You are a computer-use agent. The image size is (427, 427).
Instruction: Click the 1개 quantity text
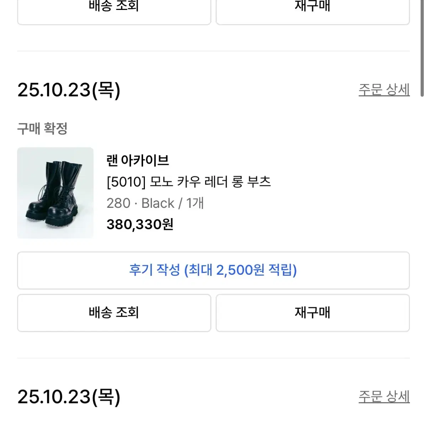tap(195, 203)
